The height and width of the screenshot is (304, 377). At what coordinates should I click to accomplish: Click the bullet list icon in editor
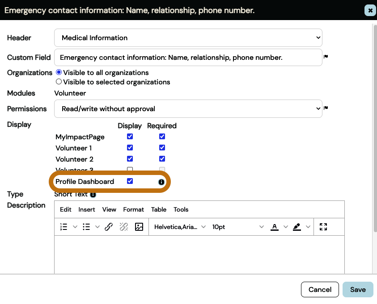pos(87,227)
